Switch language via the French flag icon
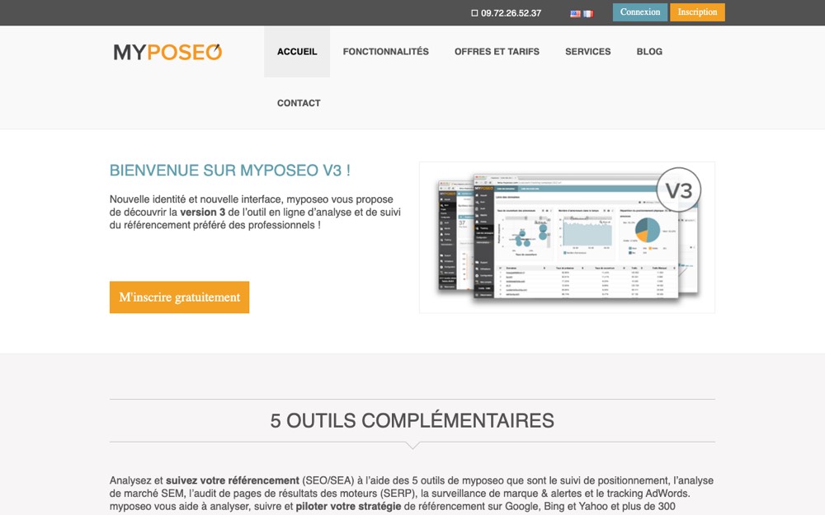825x515 pixels. click(588, 14)
